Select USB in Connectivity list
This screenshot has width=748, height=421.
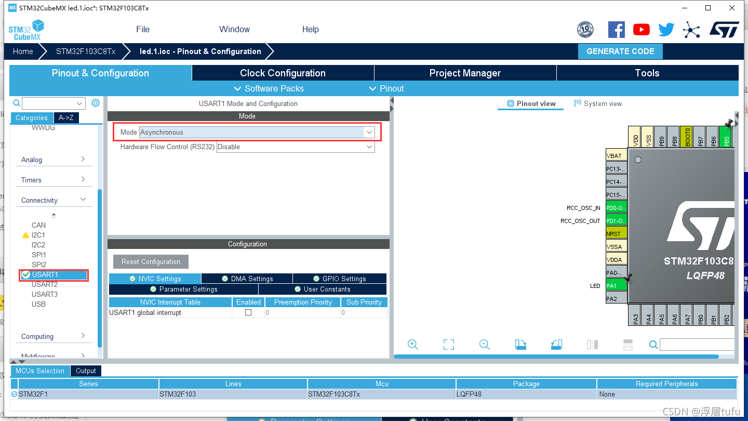pos(38,304)
